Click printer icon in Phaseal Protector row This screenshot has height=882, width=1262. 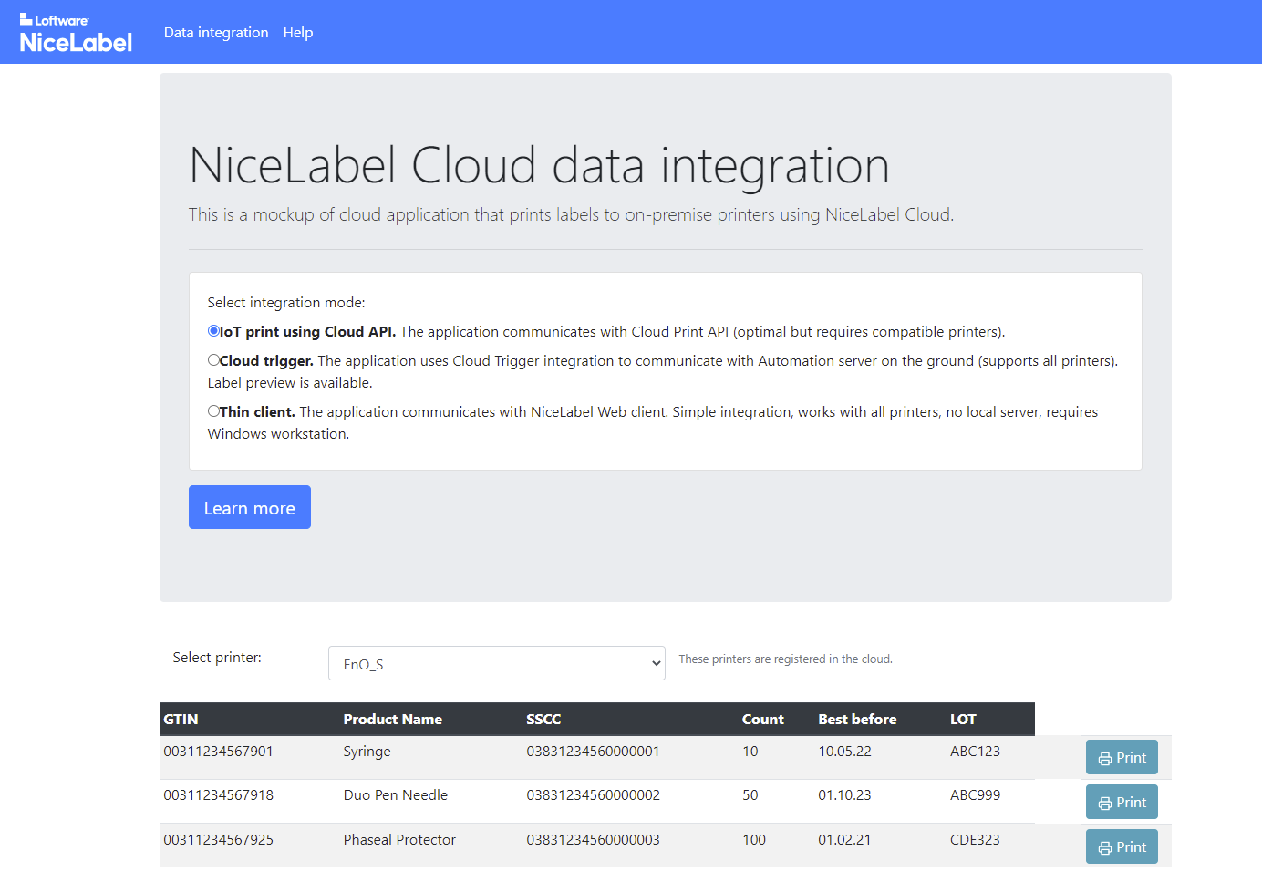pyautogui.click(x=1104, y=848)
